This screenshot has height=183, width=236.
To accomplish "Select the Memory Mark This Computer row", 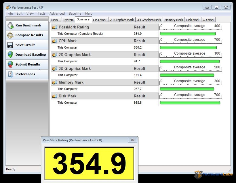I will 92,89.
